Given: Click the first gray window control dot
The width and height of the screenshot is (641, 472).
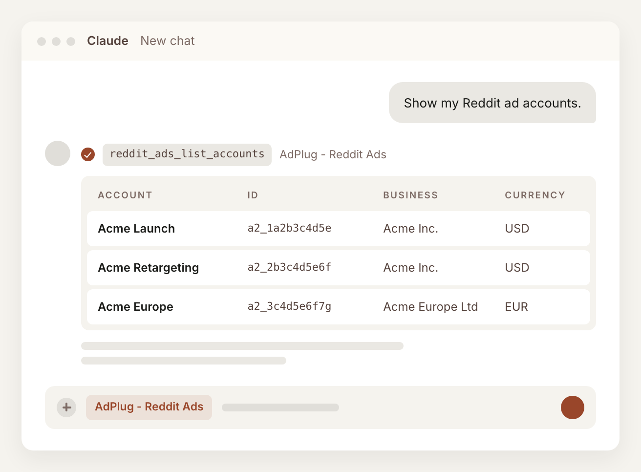Looking at the screenshot, I should tap(42, 42).
